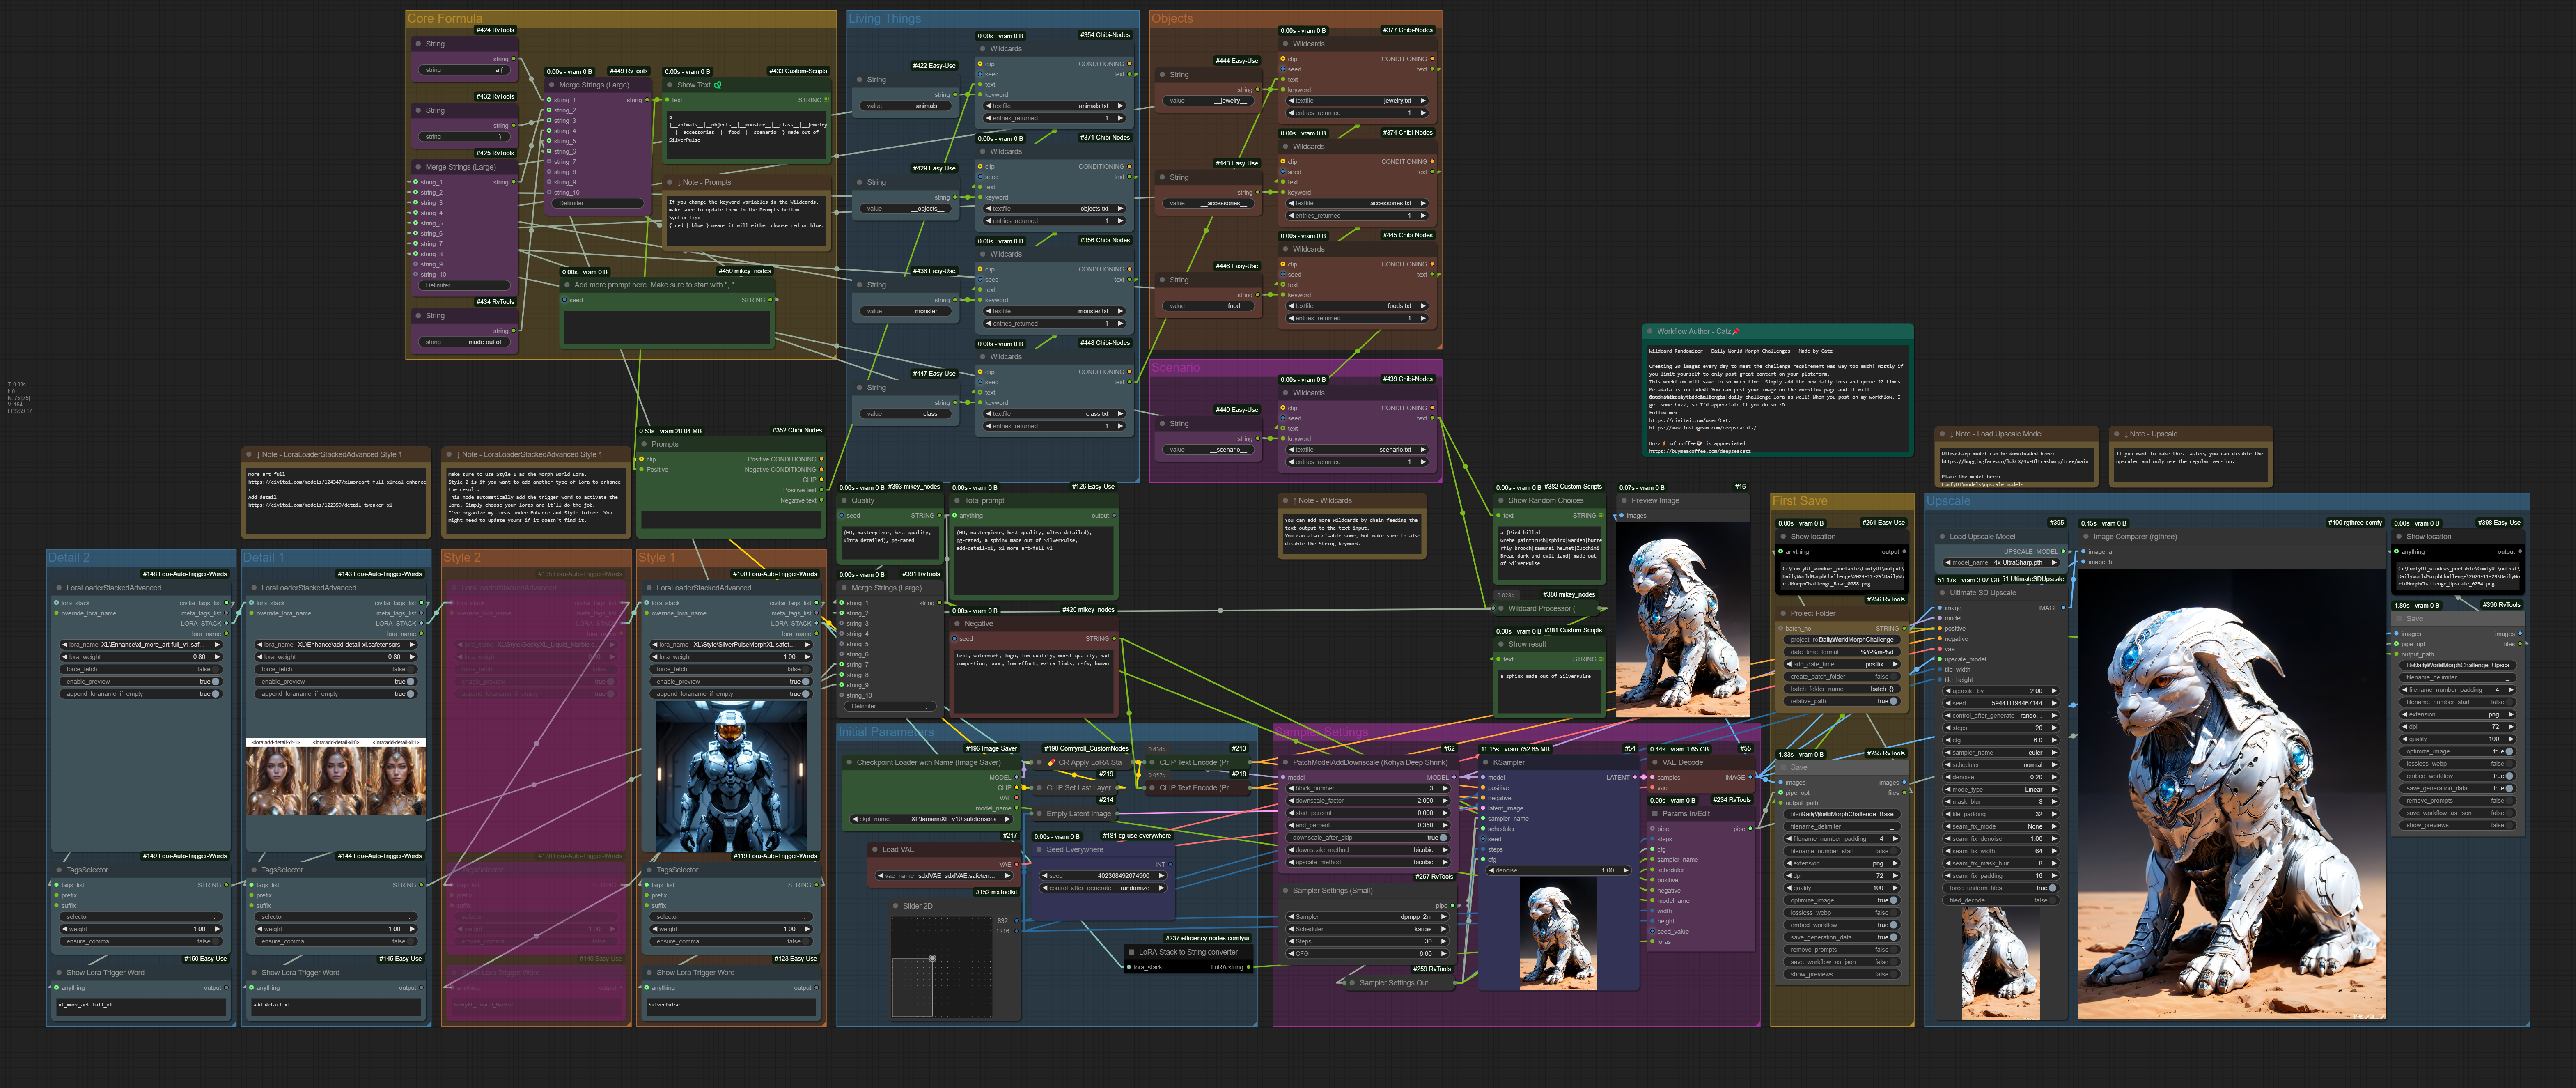Click the Image Comparer (rgthree) collapse dot

tap(2085, 537)
